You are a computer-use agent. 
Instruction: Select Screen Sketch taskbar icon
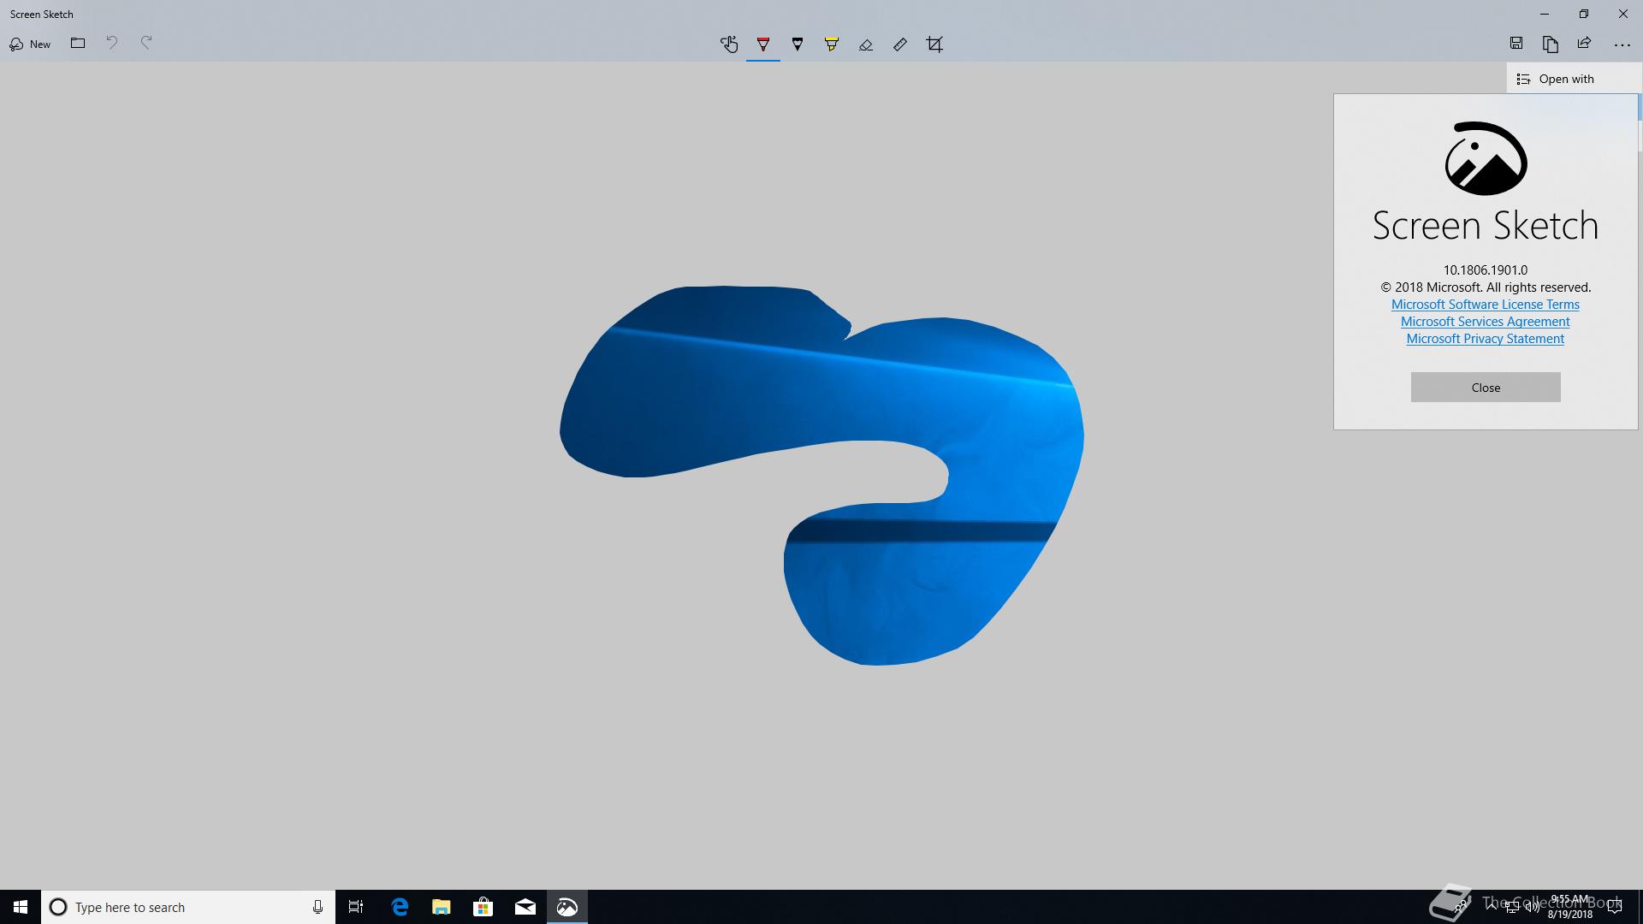[x=567, y=907]
